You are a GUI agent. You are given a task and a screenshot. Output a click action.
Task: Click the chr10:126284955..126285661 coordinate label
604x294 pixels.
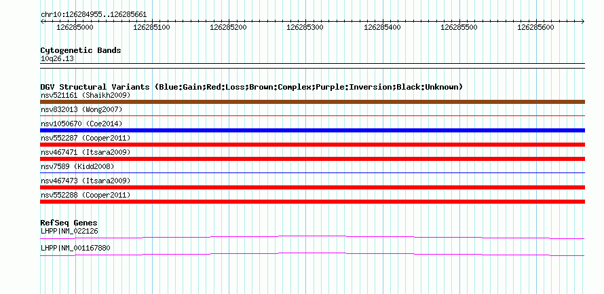tap(94, 14)
